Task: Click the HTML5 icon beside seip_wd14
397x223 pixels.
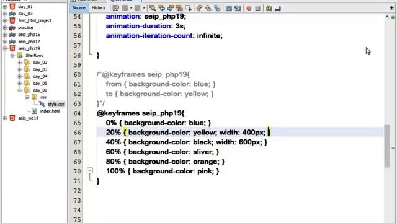Action: coord(12,118)
